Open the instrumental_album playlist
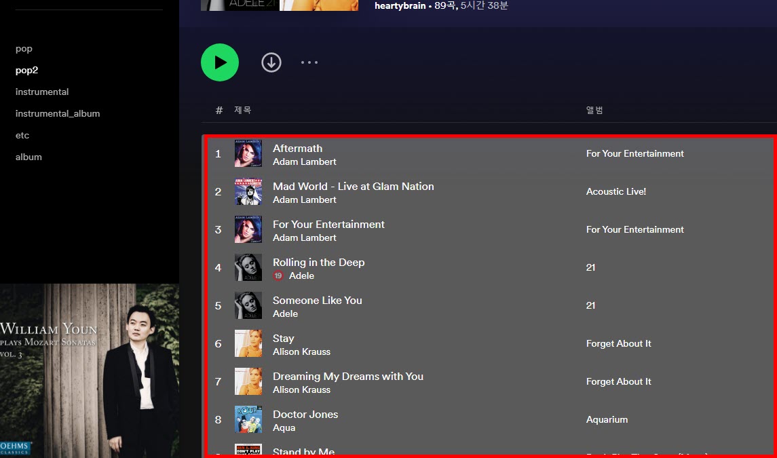 coord(58,113)
